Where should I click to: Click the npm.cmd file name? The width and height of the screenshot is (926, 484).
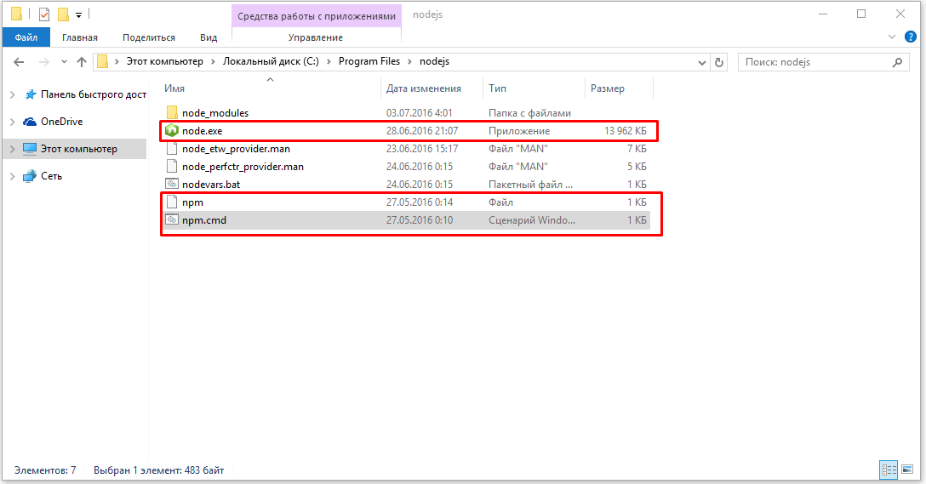point(204,220)
